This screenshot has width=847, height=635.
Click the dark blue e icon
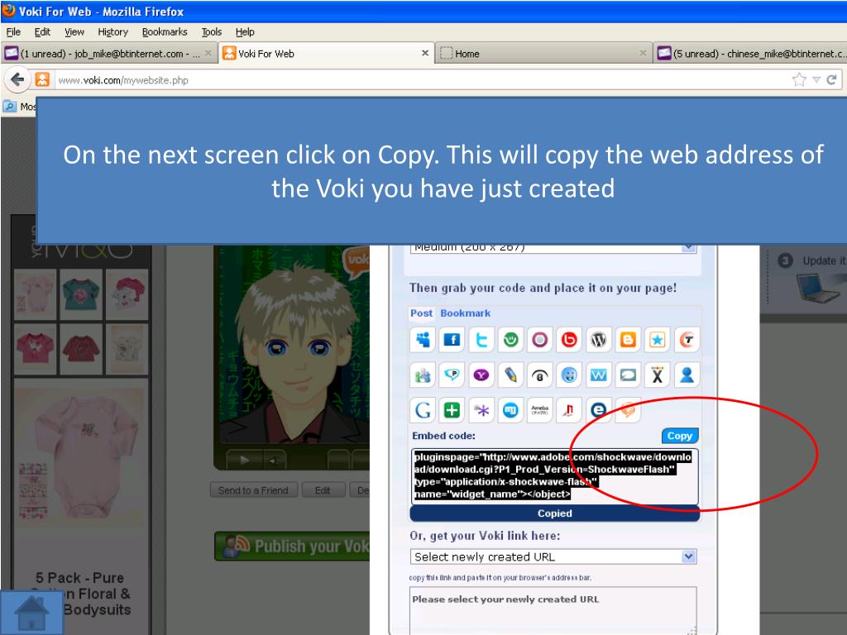pyautogui.click(x=599, y=410)
